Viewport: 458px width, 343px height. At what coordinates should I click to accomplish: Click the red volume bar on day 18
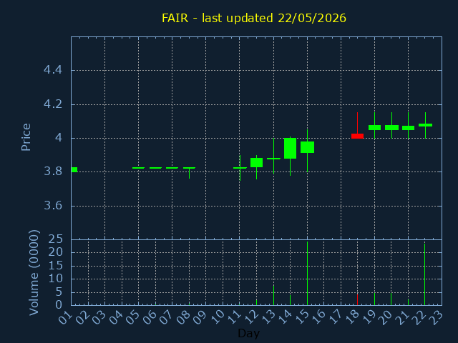point(357,300)
